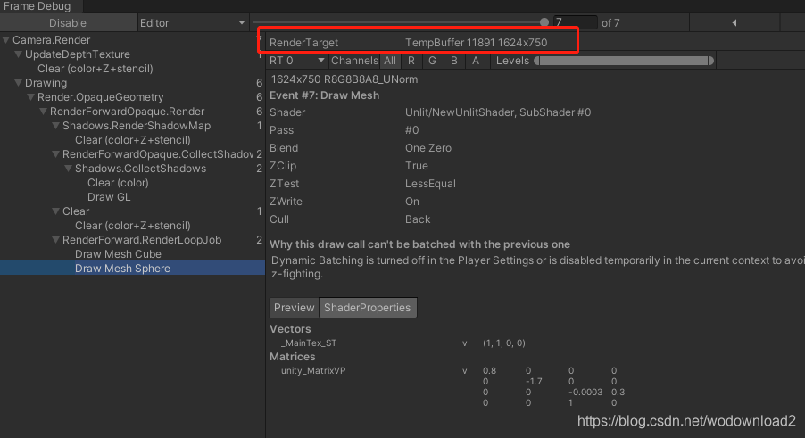Image resolution: width=805 pixels, height=438 pixels.
Task: Click the Matrices section header
Action: coord(293,357)
